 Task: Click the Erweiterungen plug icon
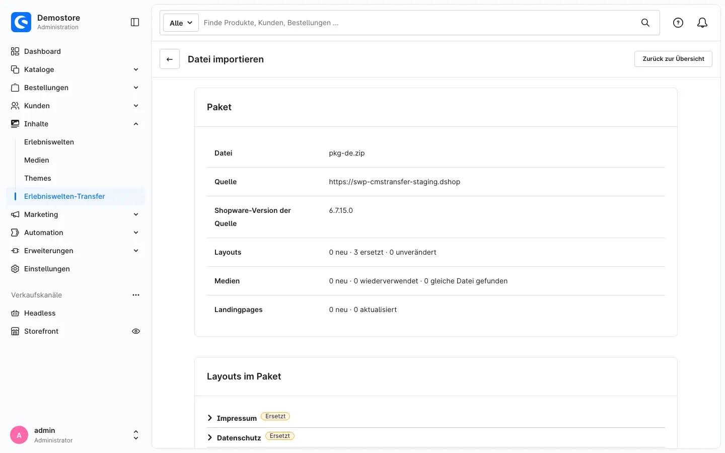pos(15,251)
